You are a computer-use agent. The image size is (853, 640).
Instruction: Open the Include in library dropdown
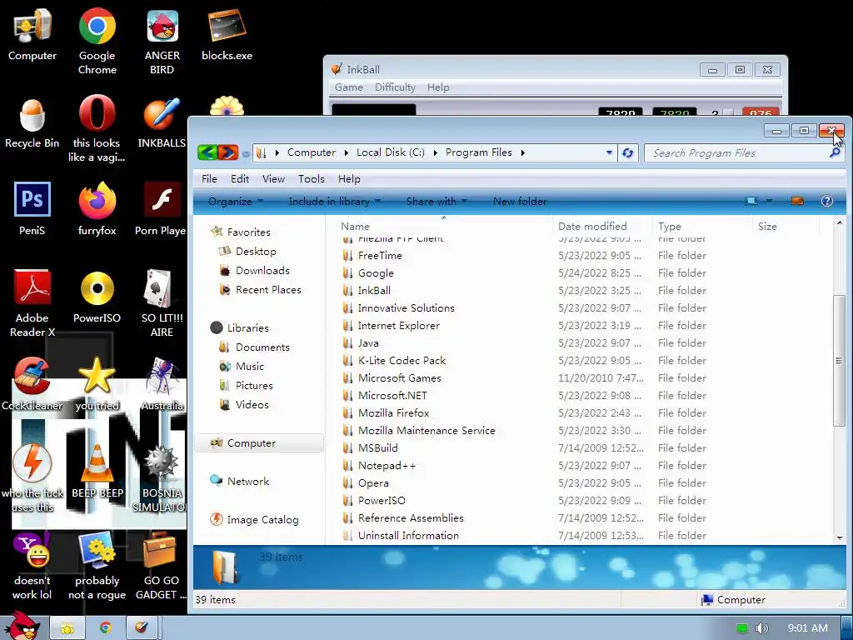(334, 202)
